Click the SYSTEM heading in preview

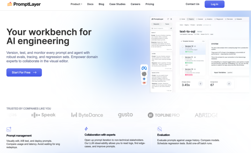pyautogui.click(x=215, y=44)
